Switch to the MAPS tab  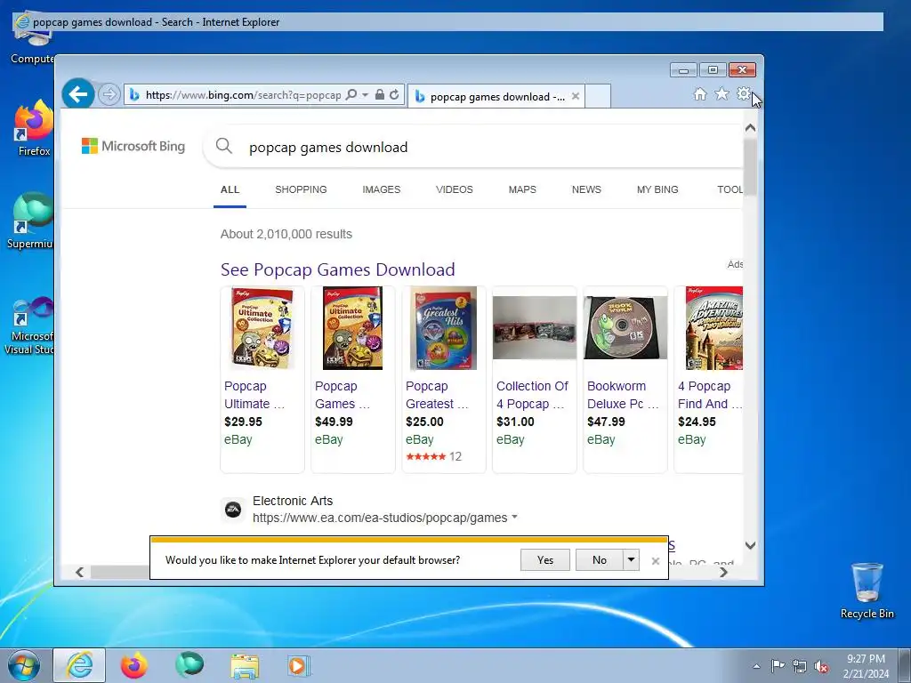522,189
